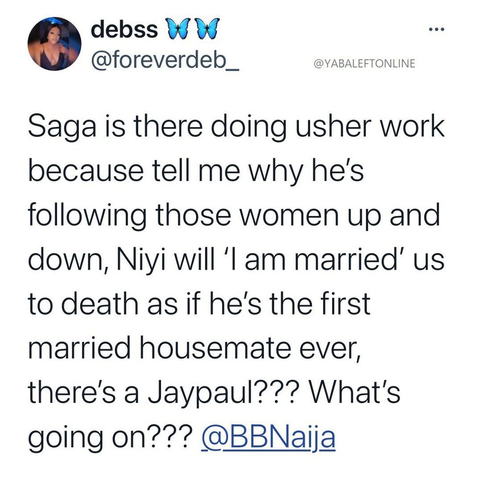Click the @YABALEFTONLINE watermark text
The height and width of the screenshot is (482, 482).
[365, 64]
